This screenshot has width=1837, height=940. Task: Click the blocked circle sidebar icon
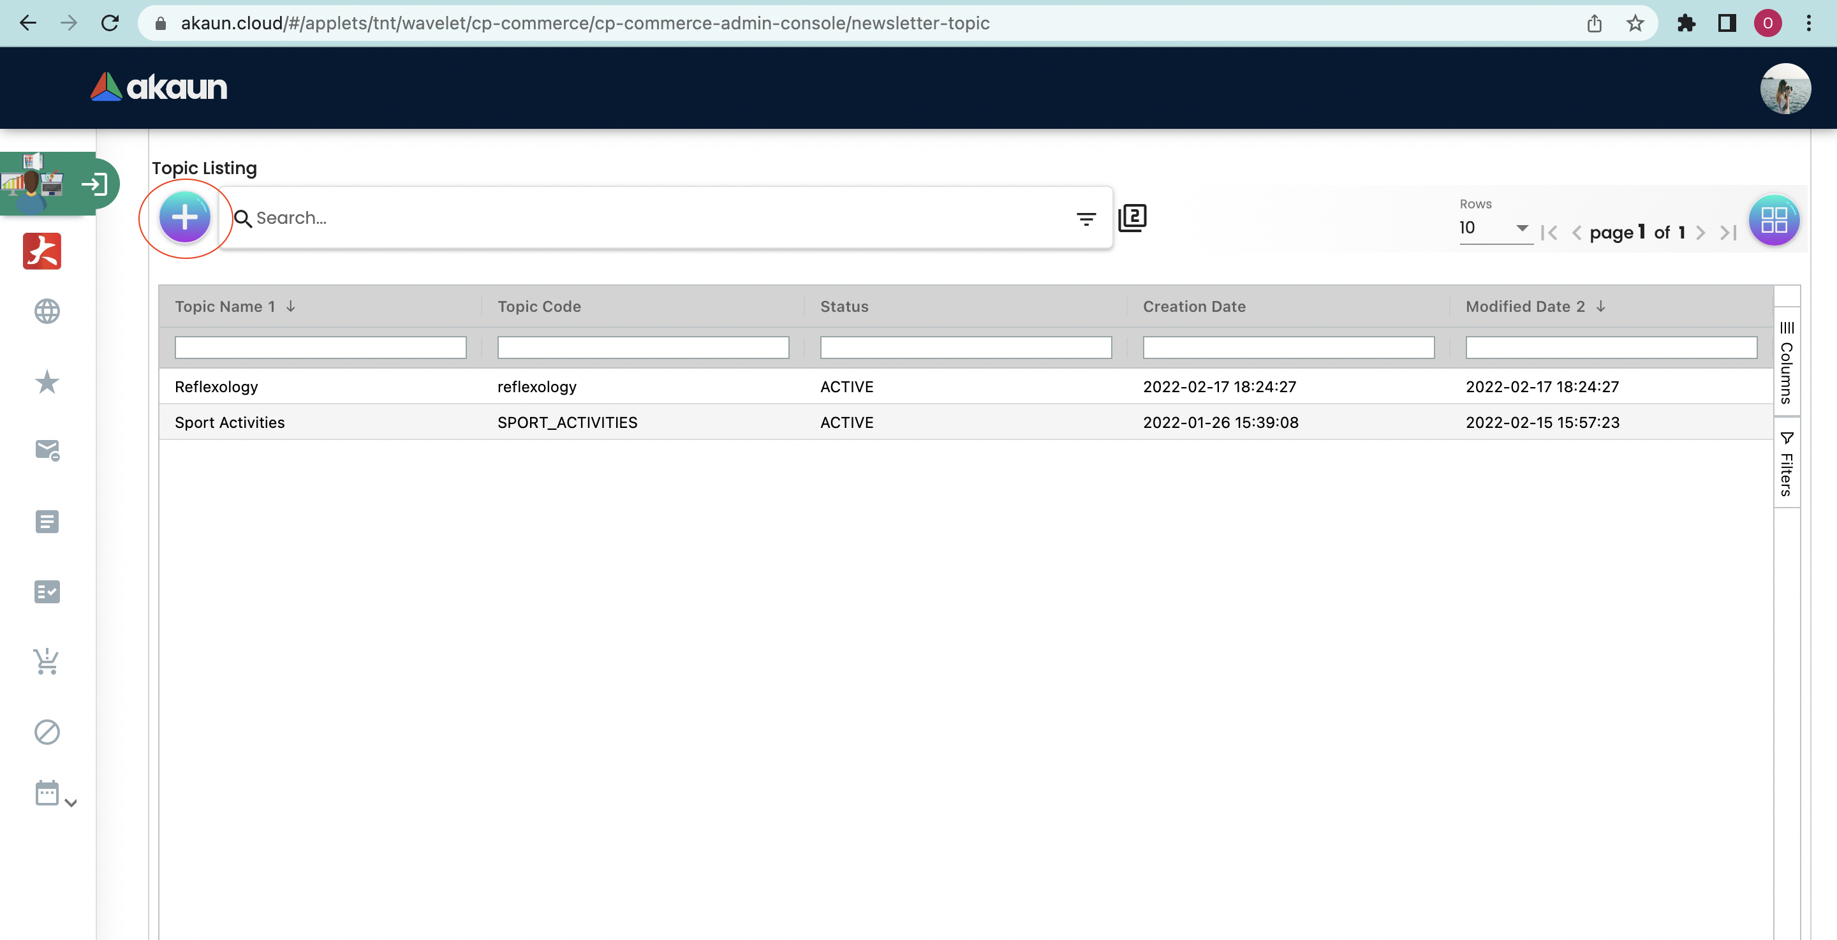point(47,731)
